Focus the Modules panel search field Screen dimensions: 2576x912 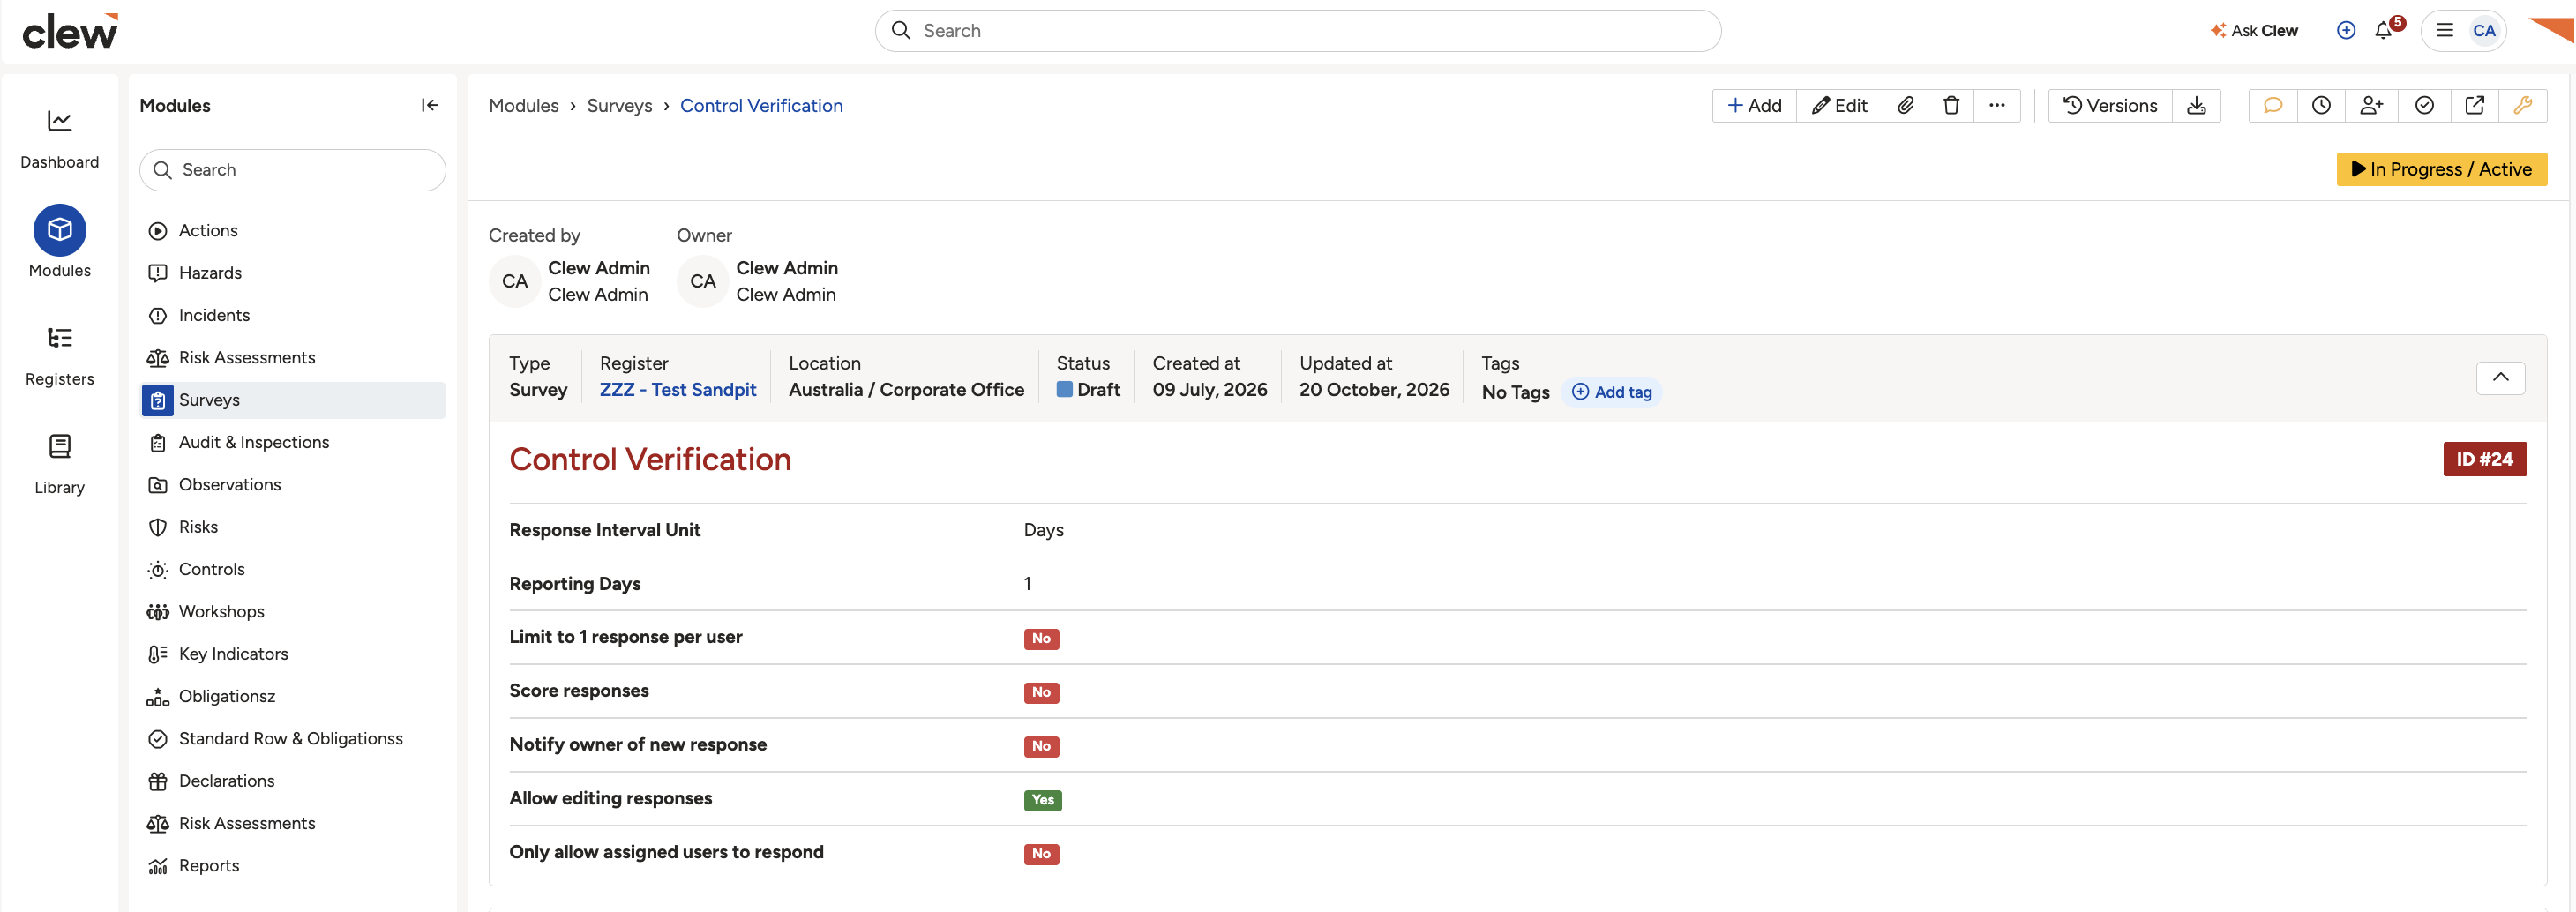(293, 170)
